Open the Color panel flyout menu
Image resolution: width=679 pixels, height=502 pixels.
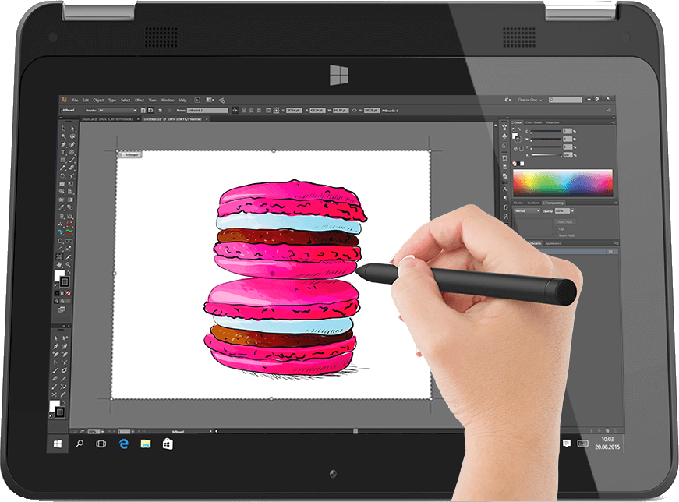[614, 122]
